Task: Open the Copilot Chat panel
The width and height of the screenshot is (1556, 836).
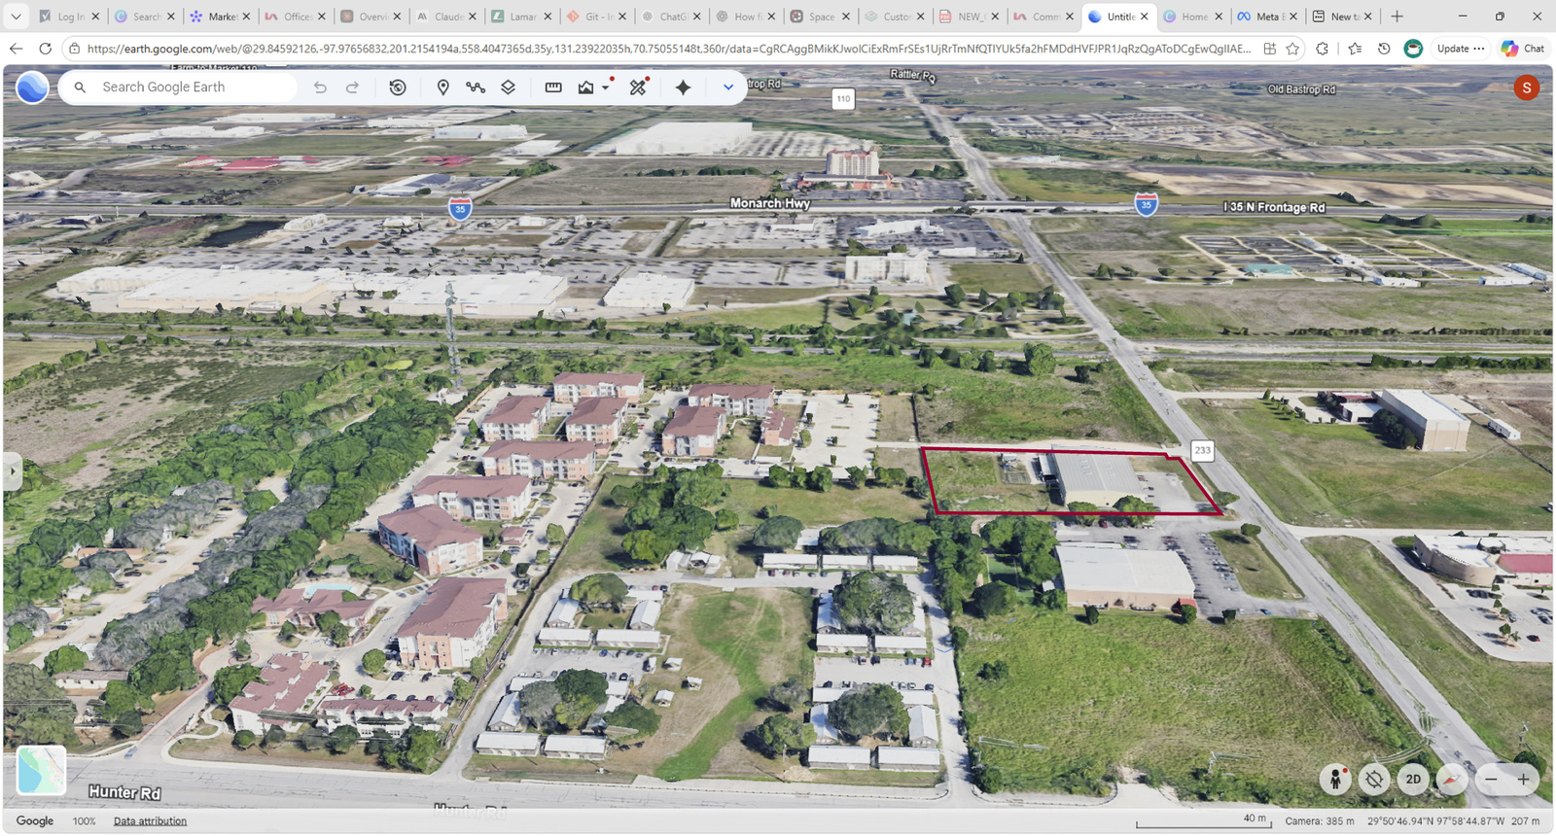Action: click(1524, 49)
